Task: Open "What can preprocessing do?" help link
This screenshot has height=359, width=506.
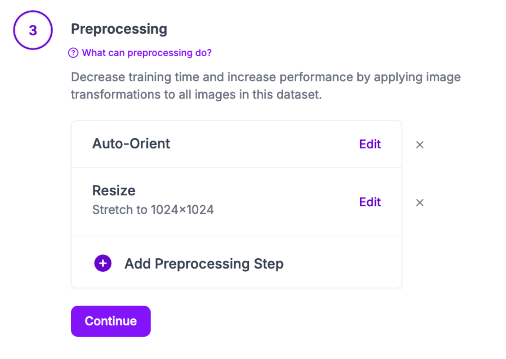Action: tap(147, 53)
